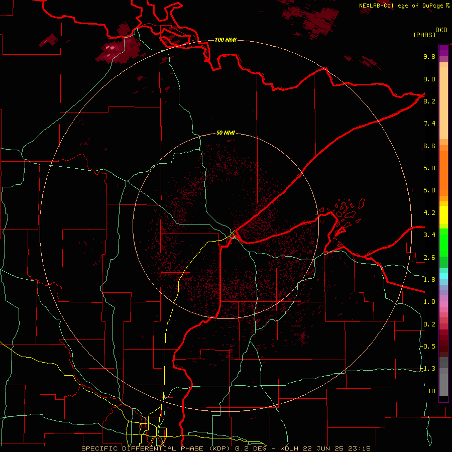
Task: Click the 8.2 value on the color scale
Action: coord(429,101)
